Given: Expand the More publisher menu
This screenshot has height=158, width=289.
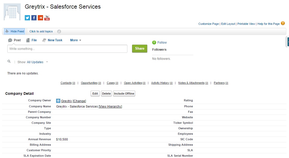Looking at the screenshot, I should pos(75,40).
